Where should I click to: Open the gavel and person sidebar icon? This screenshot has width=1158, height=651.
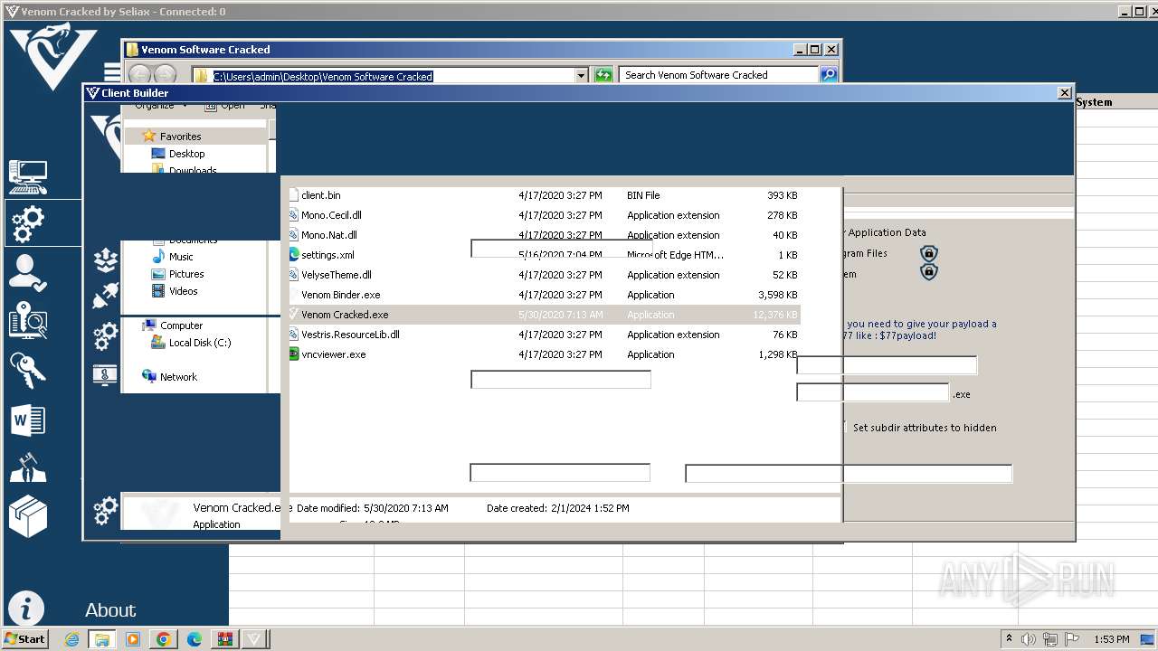click(x=27, y=468)
